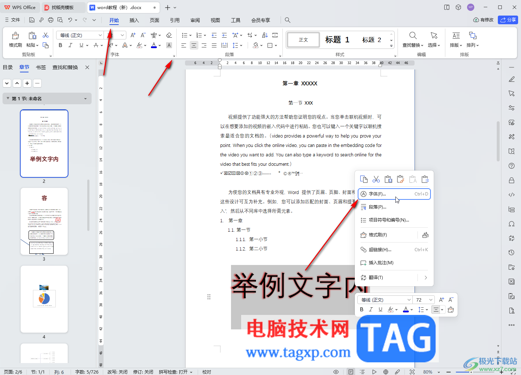The height and width of the screenshot is (375, 521).
Task: Choose 插入批注(M) in the context menu
Action: click(x=394, y=263)
